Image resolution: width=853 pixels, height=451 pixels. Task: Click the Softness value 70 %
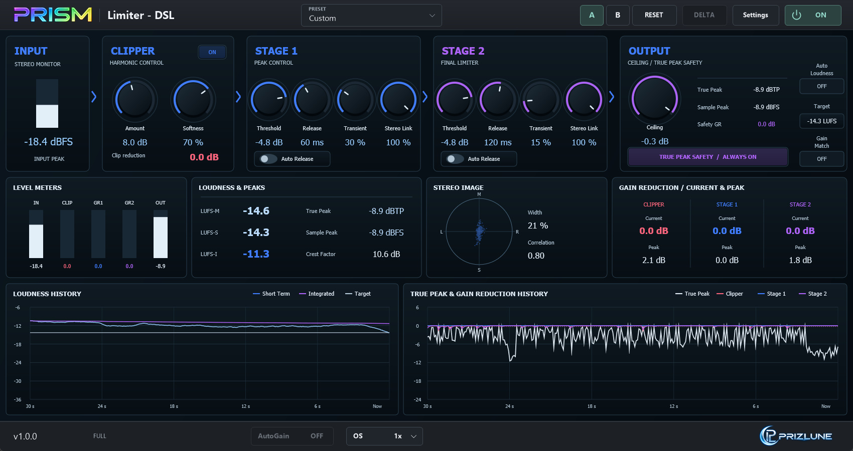coord(193,142)
